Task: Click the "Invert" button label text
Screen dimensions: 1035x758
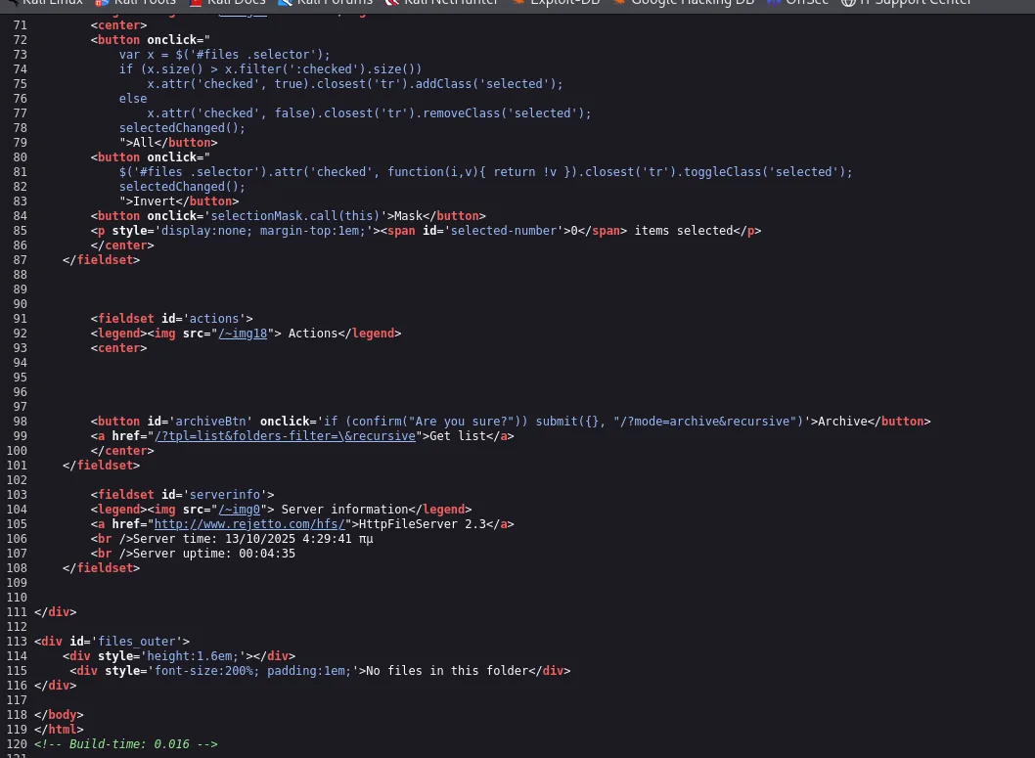Action: point(155,201)
